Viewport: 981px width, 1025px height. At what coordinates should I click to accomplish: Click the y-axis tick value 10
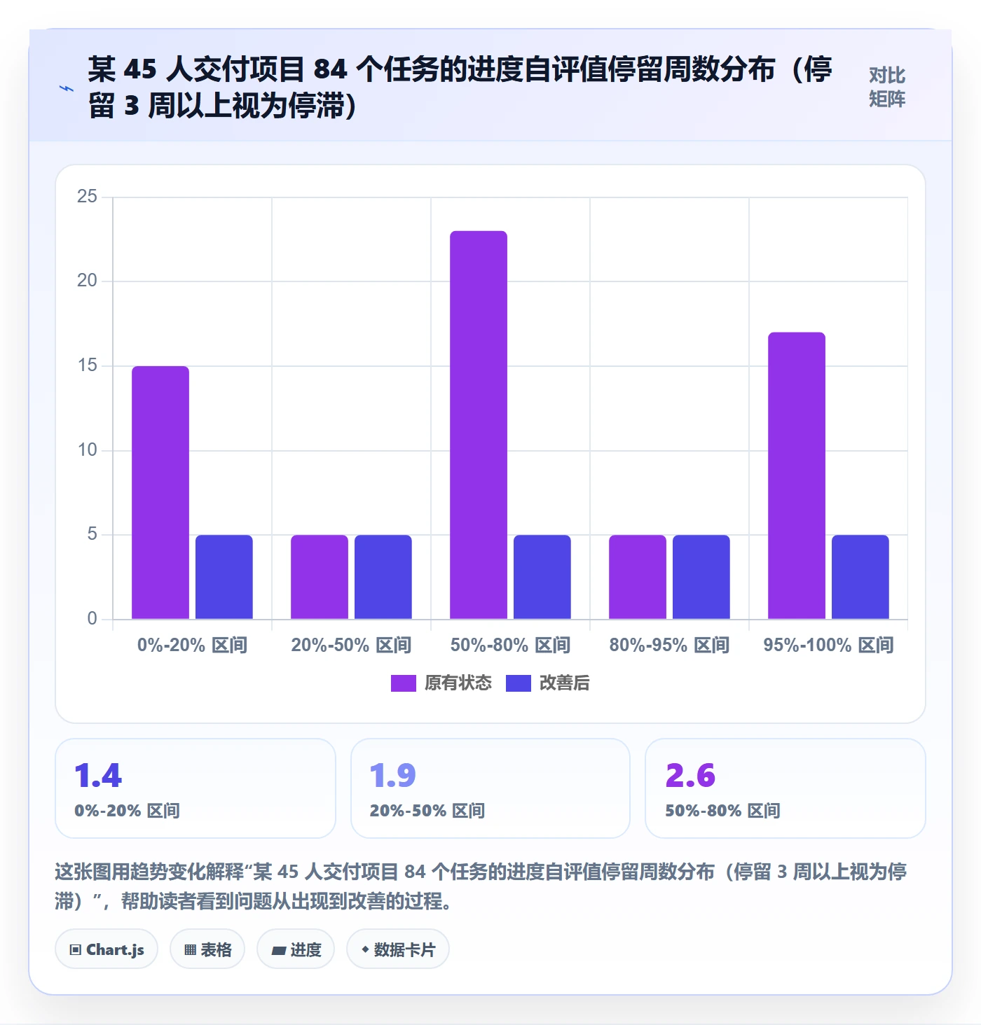[x=88, y=450]
